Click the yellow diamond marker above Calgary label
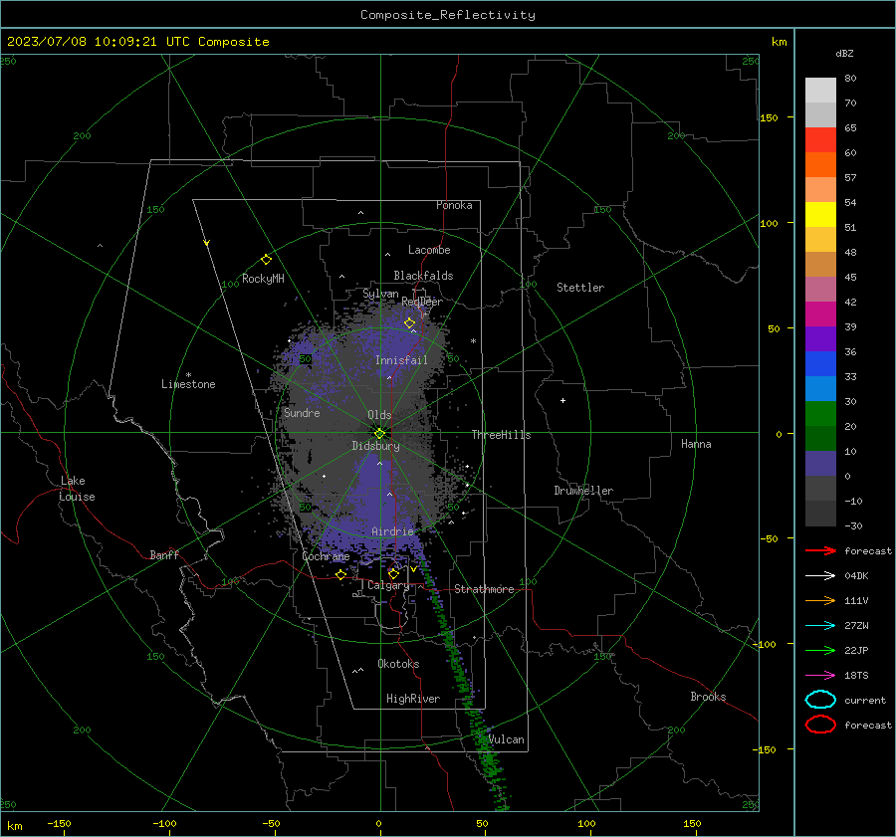The image size is (896, 837). 393,573
